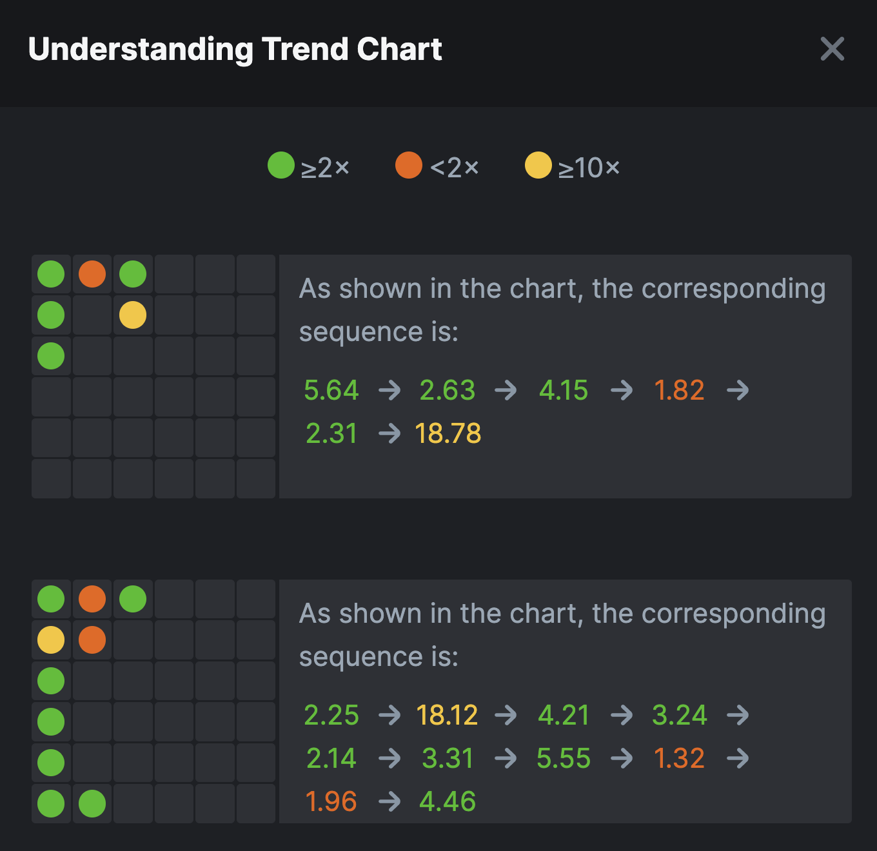Click the 5.55 green value
The height and width of the screenshot is (851, 877).
[564, 759]
